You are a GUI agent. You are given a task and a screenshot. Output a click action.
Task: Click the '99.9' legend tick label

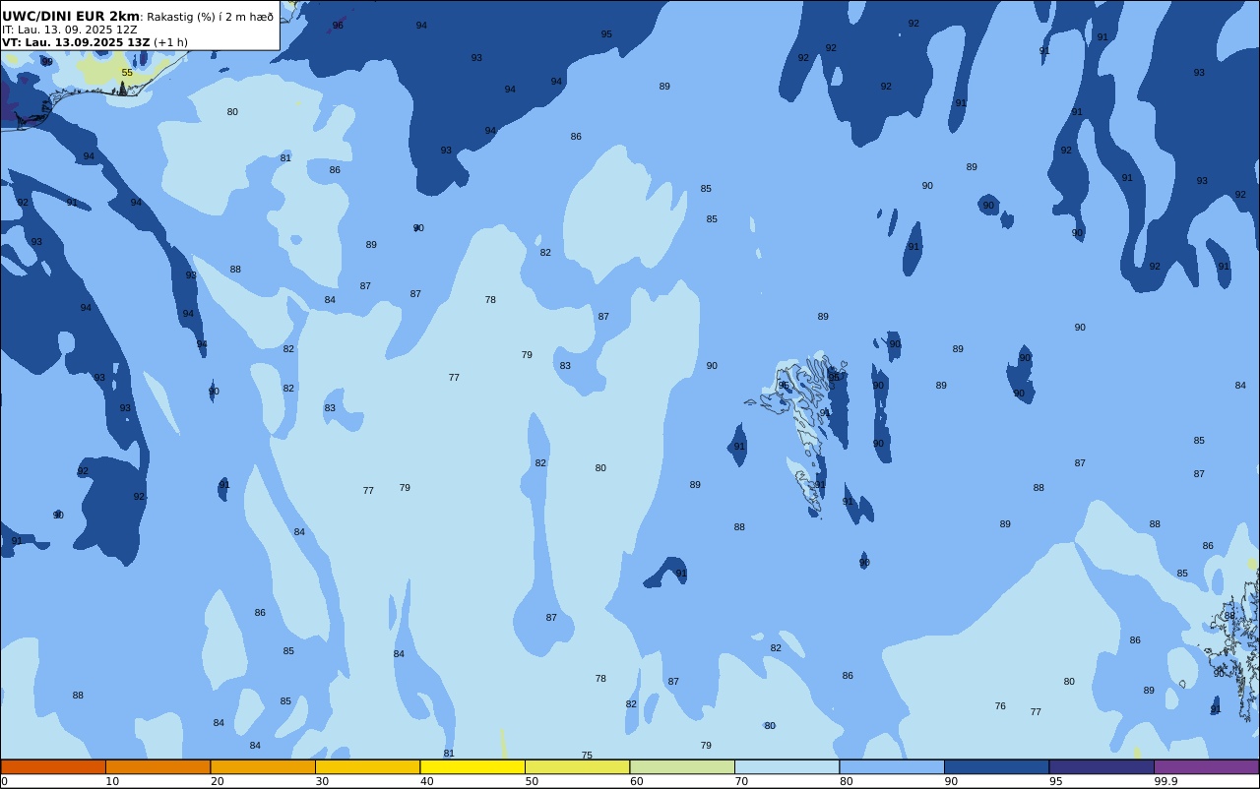[1166, 781]
